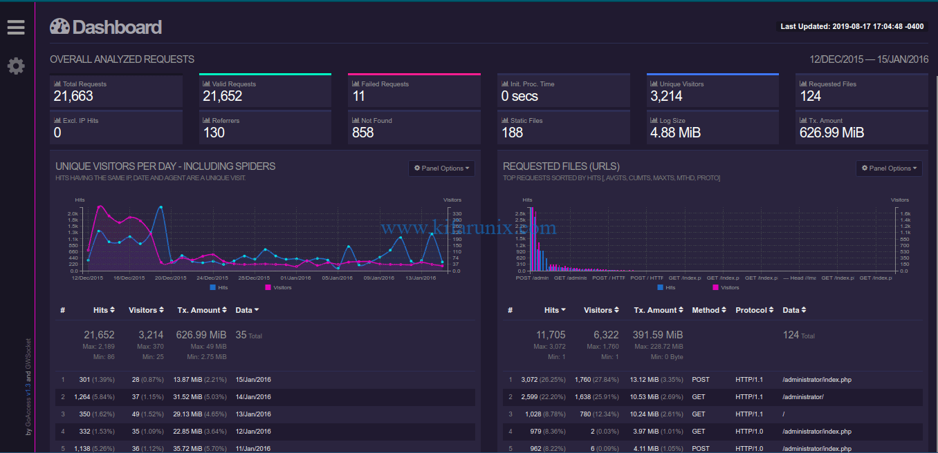Click the 35 Total data count
Image resolution: width=938 pixels, height=453 pixels.
(249, 335)
